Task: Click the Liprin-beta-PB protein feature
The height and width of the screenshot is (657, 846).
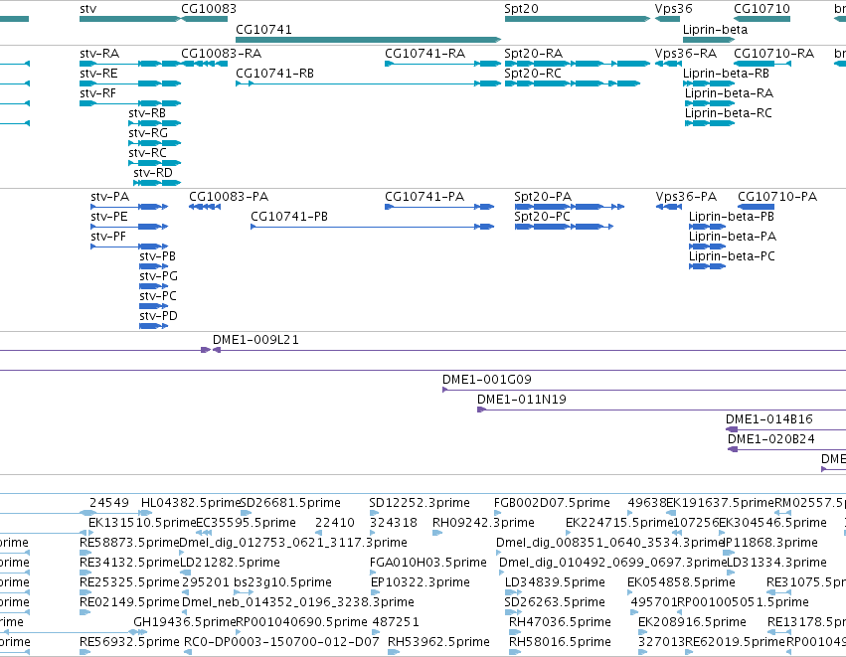Action: tap(708, 227)
